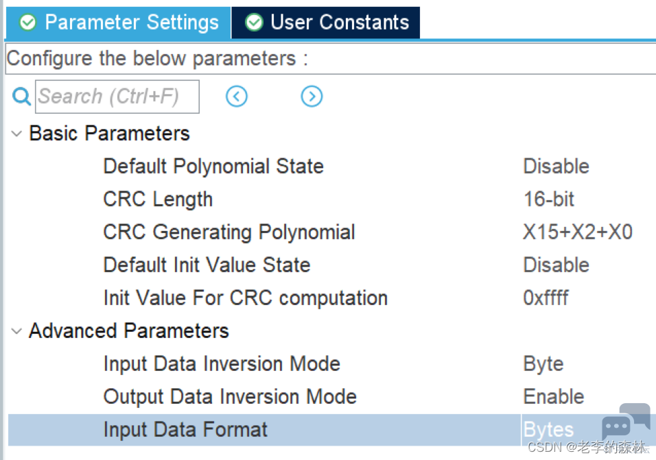Edit the X15+X2+X0 polynomial value
The height and width of the screenshot is (460, 656).
[x=578, y=232]
